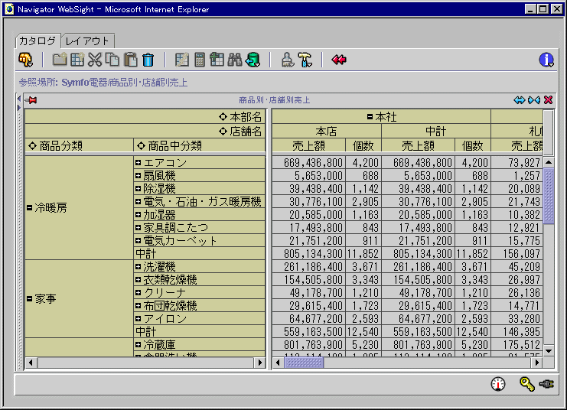Click the data pane horizontal scrollbar thumb
This screenshot has height=410, width=567.
(x=304, y=363)
